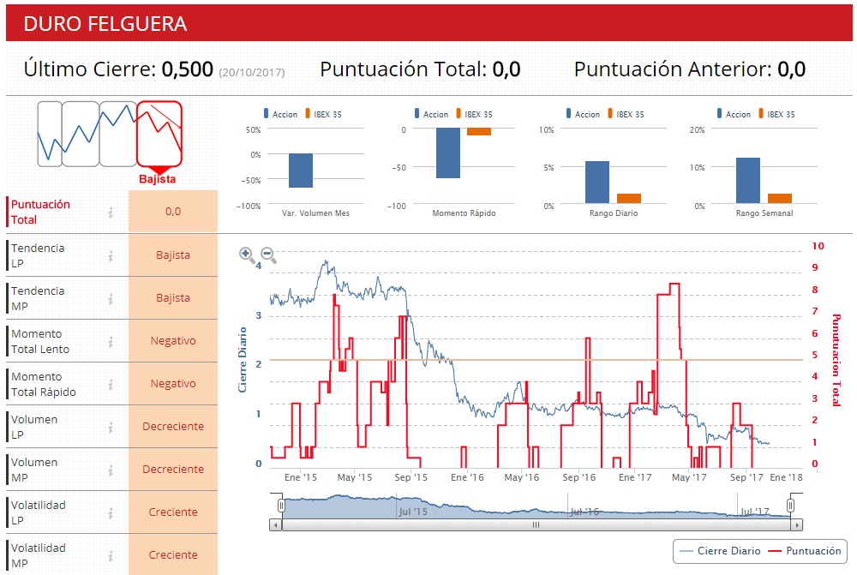Click left arrow of chart navigator scrollbar
857x575 pixels.
click(275, 524)
